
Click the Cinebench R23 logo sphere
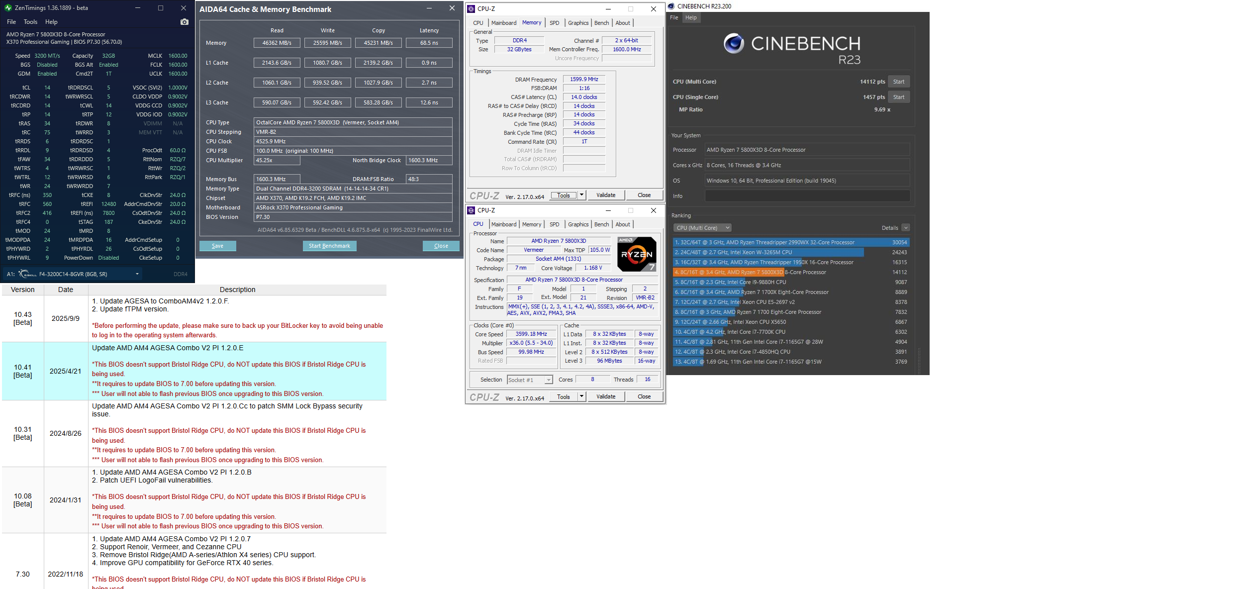point(734,44)
